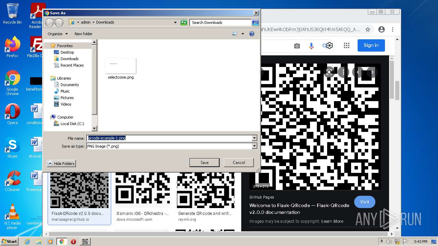Open the Google Chrome desktop icon
Screen dimensions: 438x246
[12, 83]
